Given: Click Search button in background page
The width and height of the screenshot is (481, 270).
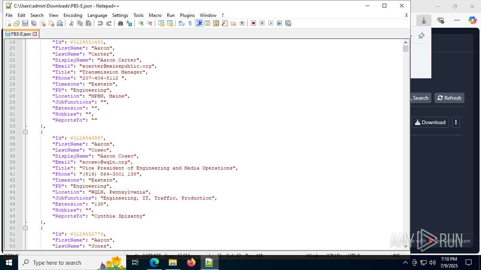Looking at the screenshot, I should pos(420,98).
